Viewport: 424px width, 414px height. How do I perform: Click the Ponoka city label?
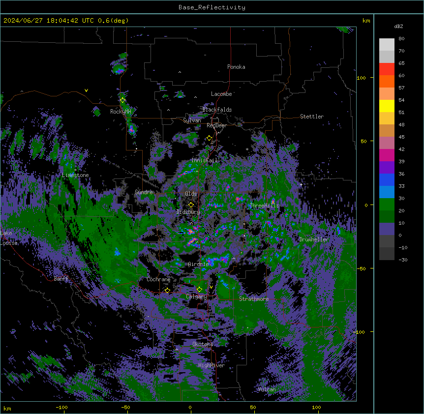[236, 67]
